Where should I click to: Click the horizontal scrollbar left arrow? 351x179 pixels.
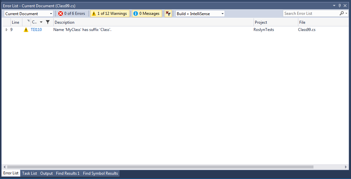[4, 167]
